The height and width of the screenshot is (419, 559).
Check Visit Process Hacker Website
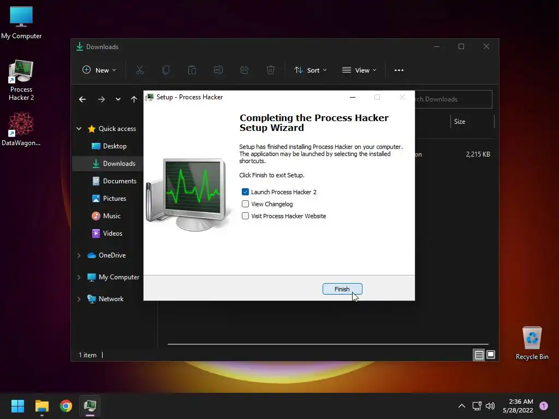[245, 216]
